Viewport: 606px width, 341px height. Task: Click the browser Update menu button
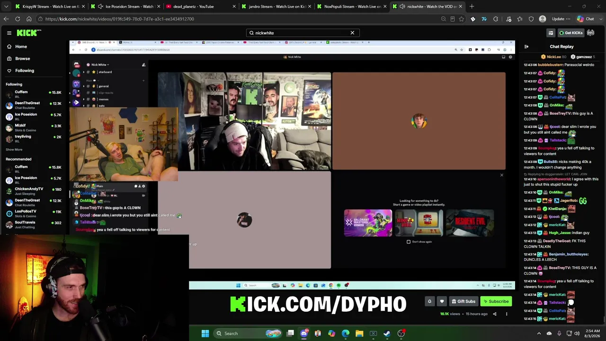click(561, 19)
